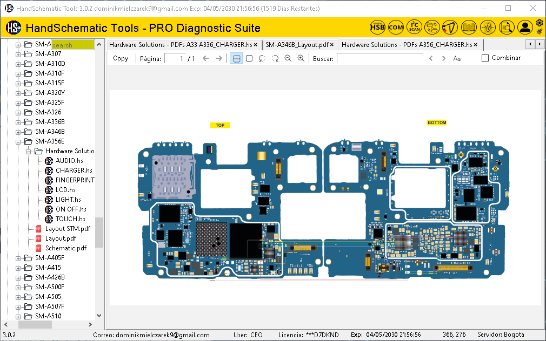Image resolution: width=546 pixels, height=341 pixels.
Task: Open the HSB editor tool
Action: point(377,27)
